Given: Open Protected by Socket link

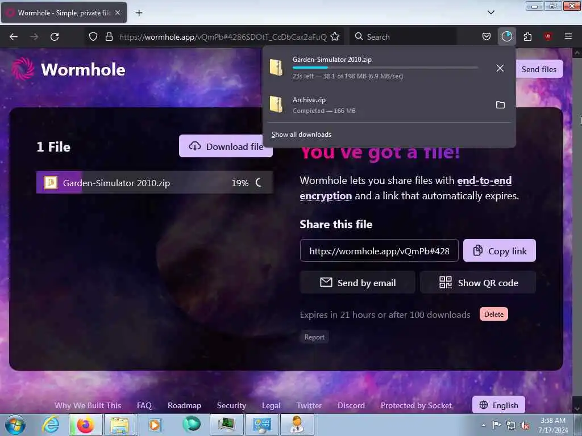Looking at the screenshot, I should 417,405.
